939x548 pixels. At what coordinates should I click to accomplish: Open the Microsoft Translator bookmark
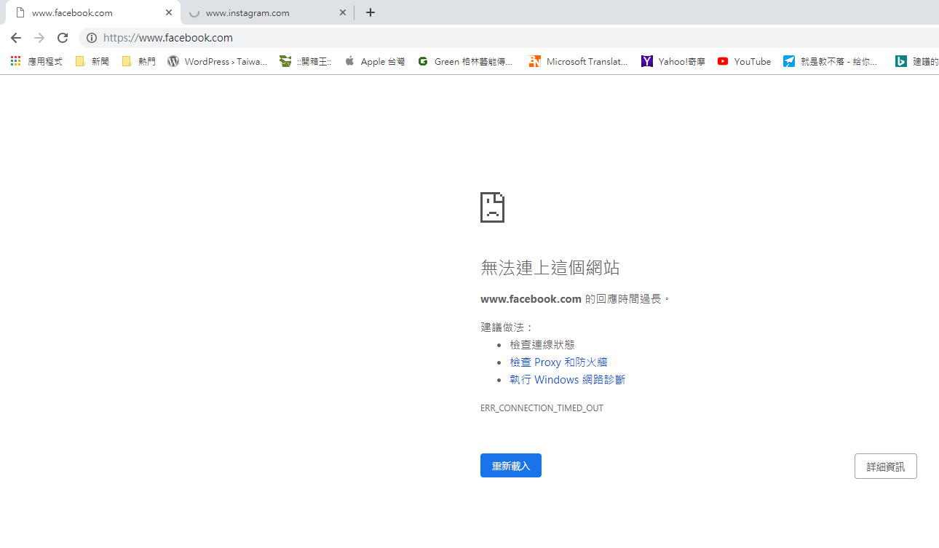[x=579, y=62]
